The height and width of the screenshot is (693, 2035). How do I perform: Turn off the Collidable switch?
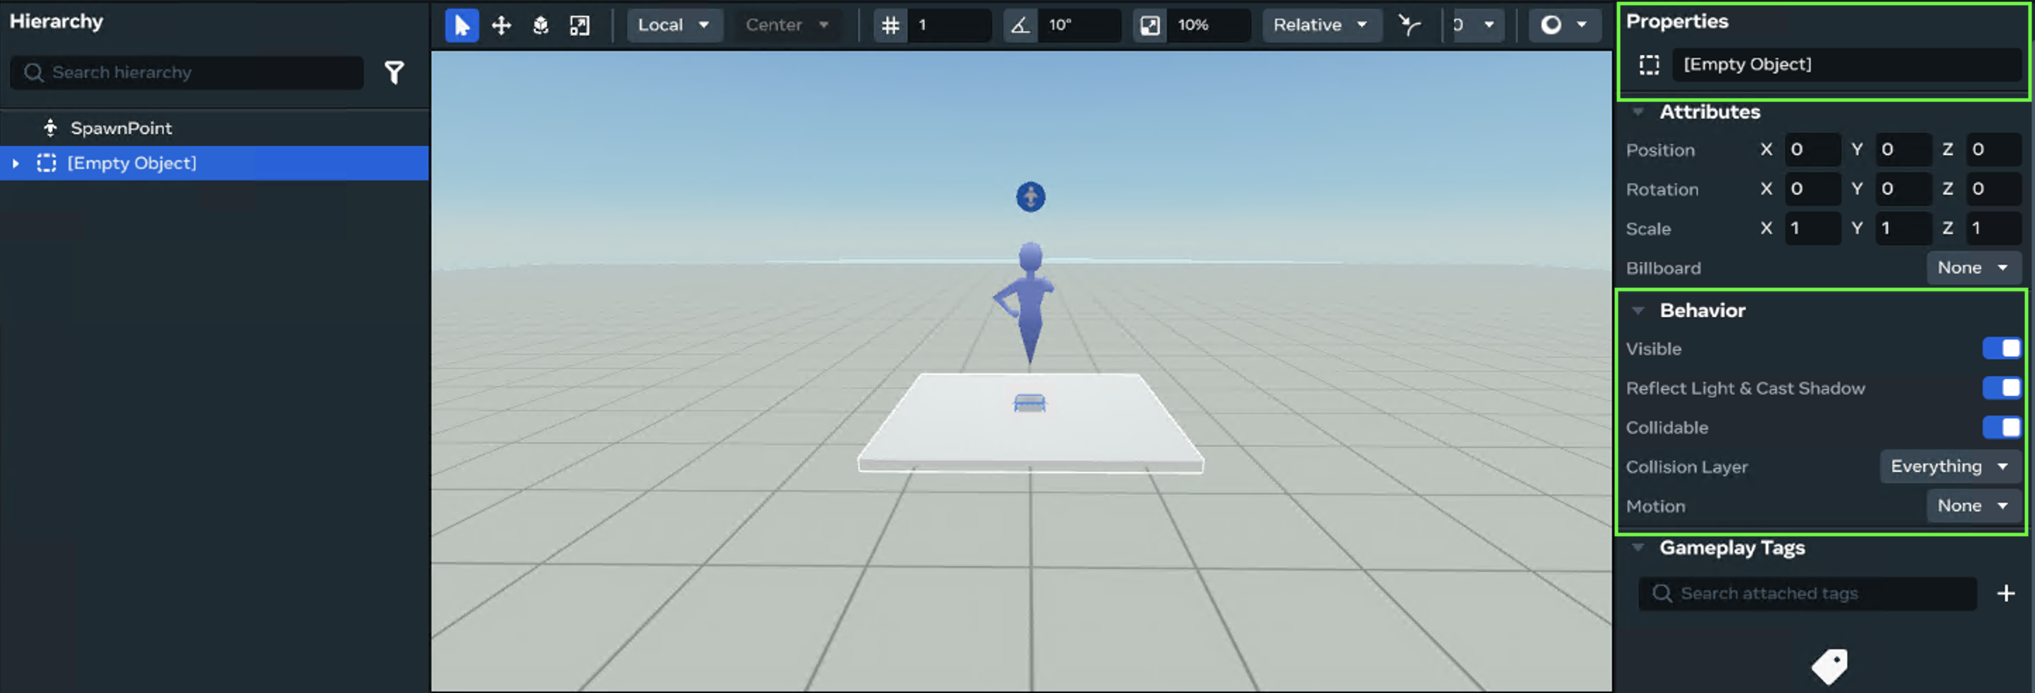click(2001, 427)
